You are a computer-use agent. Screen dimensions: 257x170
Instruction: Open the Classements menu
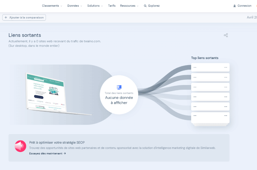tap(52, 6)
